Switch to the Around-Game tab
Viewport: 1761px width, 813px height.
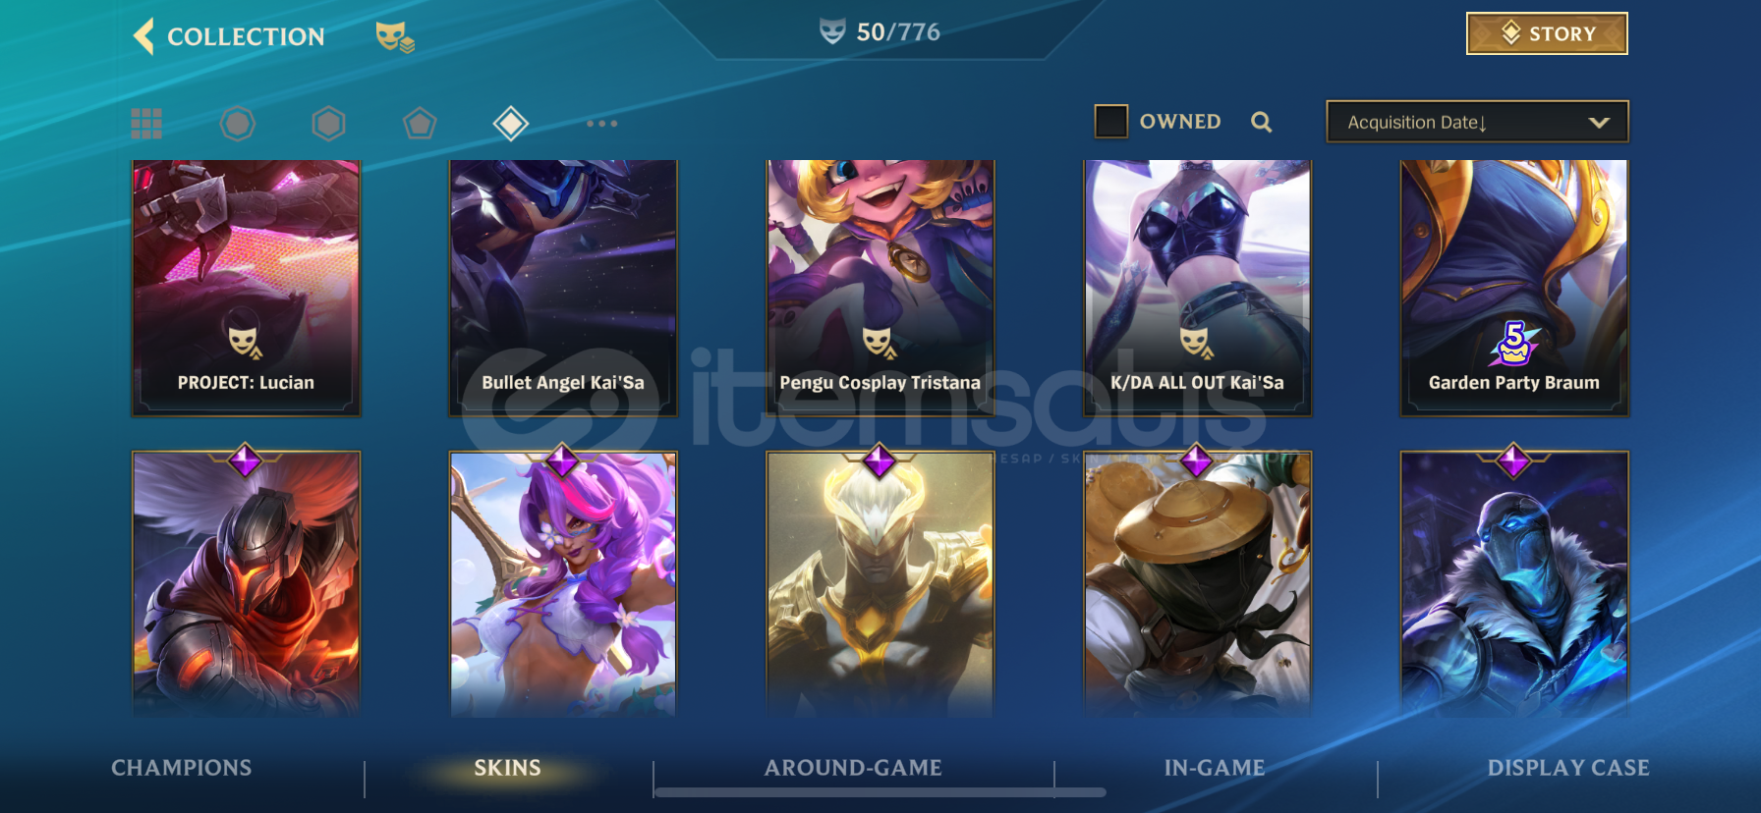coord(853,768)
